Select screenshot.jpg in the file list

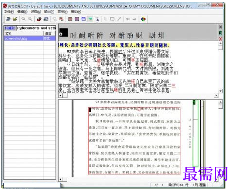point(30,38)
